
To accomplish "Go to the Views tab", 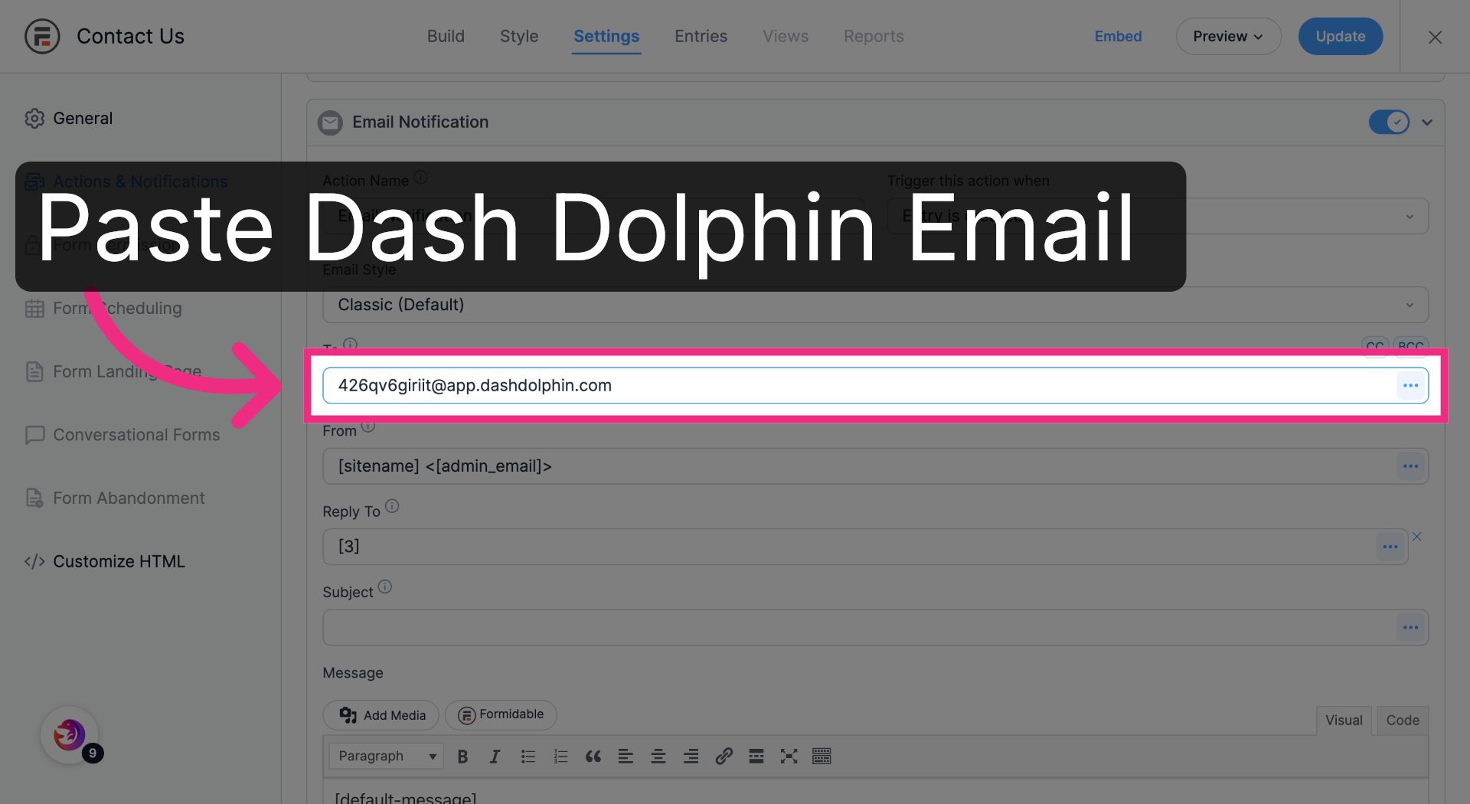I will pos(786,36).
